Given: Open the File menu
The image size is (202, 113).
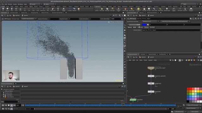Looking at the screenshot, I should [x=3, y=4].
